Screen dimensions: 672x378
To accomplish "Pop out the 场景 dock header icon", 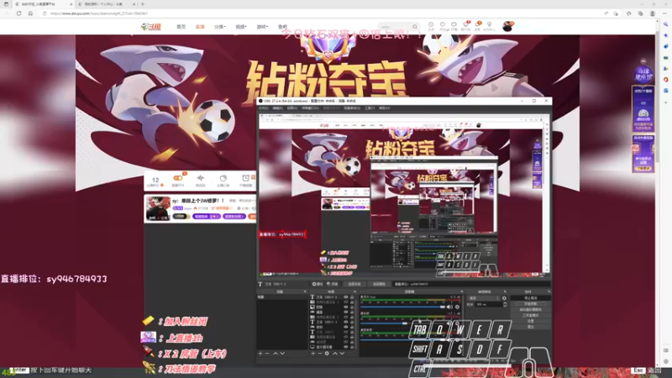I will 305,291.
